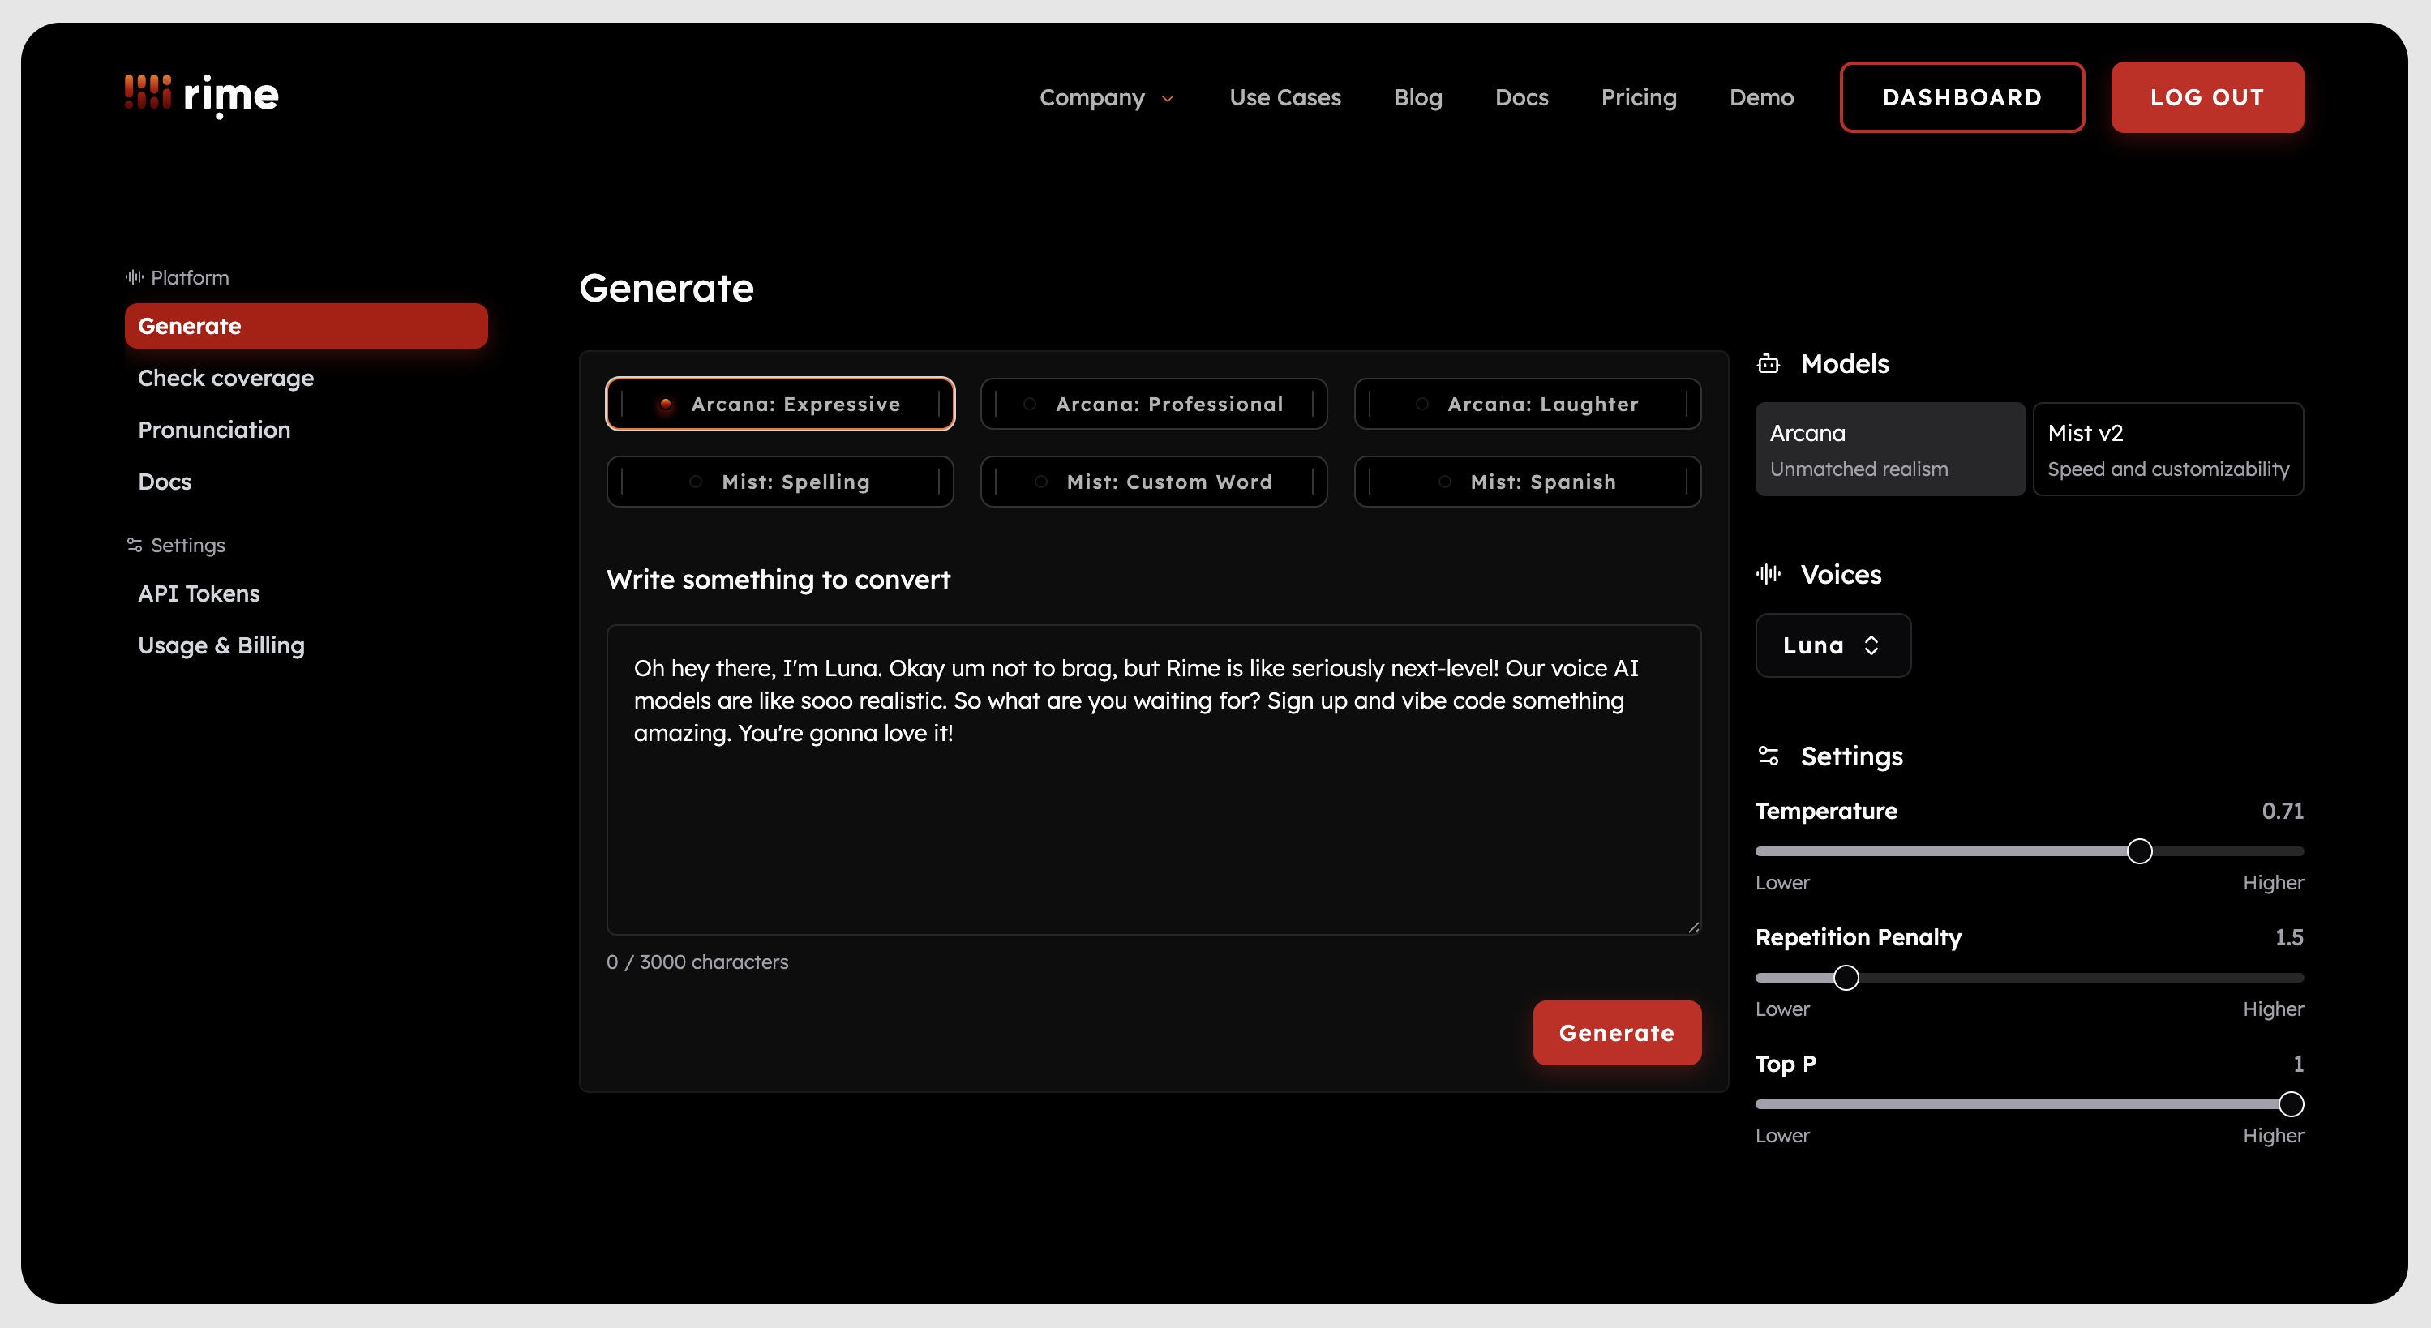Click the Voices waveform icon
The height and width of the screenshot is (1328, 2431).
point(1769,574)
